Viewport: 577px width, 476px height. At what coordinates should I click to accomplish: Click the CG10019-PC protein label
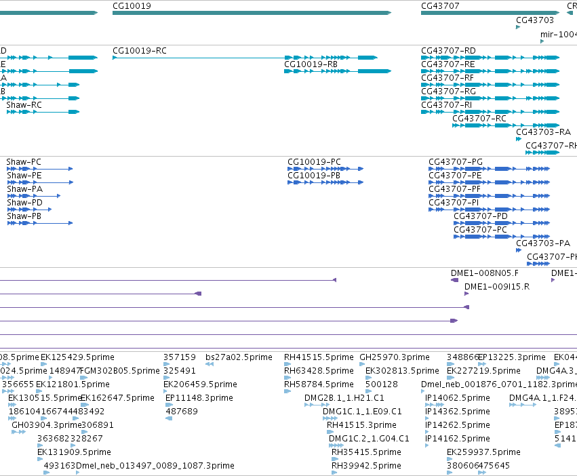coord(314,162)
